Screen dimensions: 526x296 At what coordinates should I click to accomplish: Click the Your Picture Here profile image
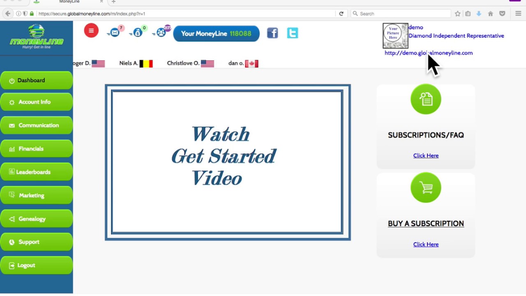pos(395,36)
